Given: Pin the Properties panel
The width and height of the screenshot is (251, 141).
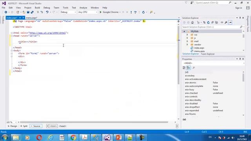Looking at the screenshot, I should point(240,59).
